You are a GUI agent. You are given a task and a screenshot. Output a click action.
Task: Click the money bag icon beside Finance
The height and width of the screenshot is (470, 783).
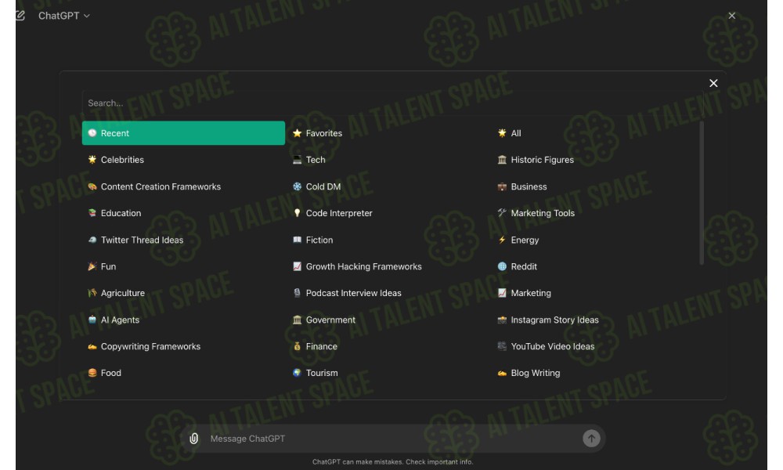[x=297, y=346]
